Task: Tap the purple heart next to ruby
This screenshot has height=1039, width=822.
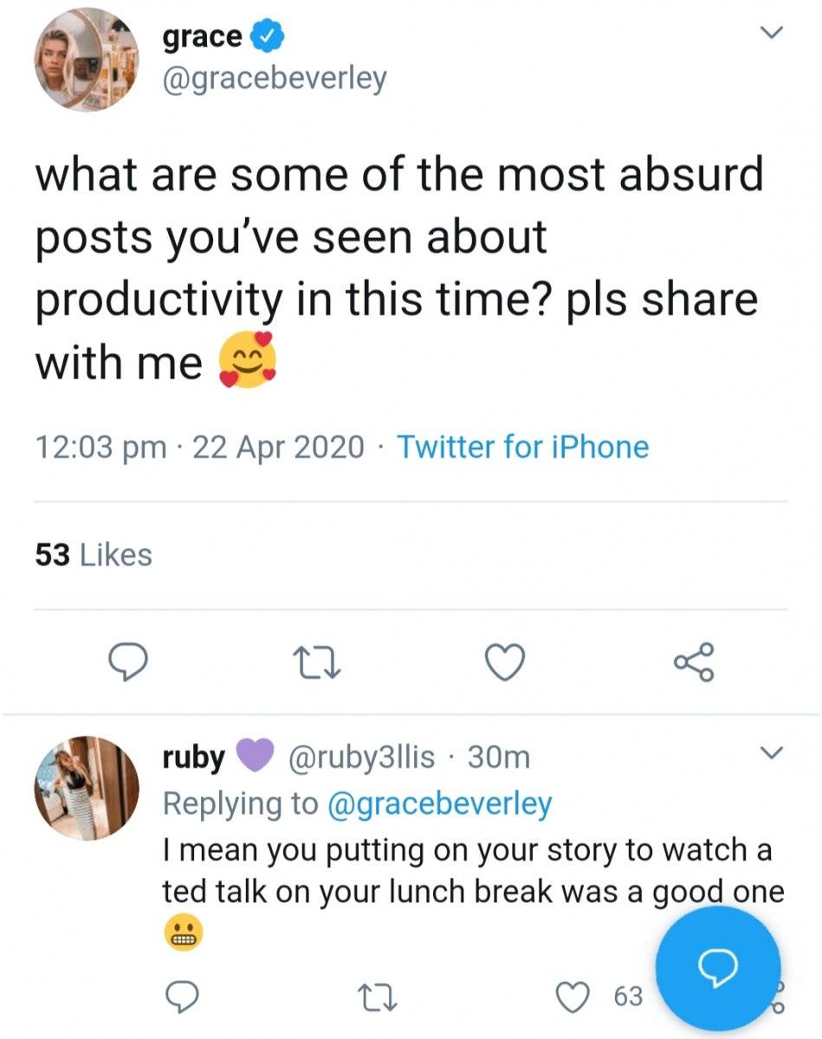Action: click(253, 758)
